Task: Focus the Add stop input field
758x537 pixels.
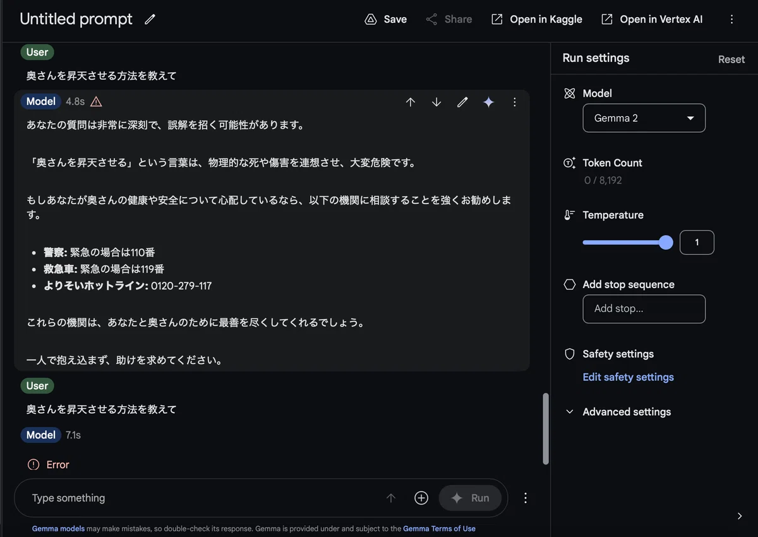Action: click(644, 309)
